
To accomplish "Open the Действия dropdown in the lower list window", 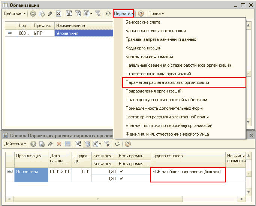I will pyautogui.click(x=15, y=144).
